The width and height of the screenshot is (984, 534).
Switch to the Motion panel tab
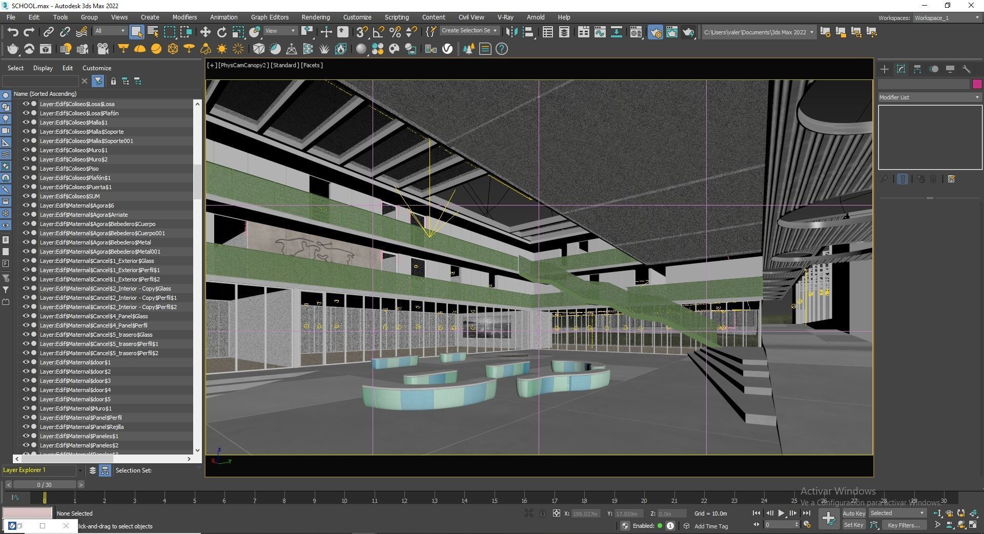click(x=934, y=69)
